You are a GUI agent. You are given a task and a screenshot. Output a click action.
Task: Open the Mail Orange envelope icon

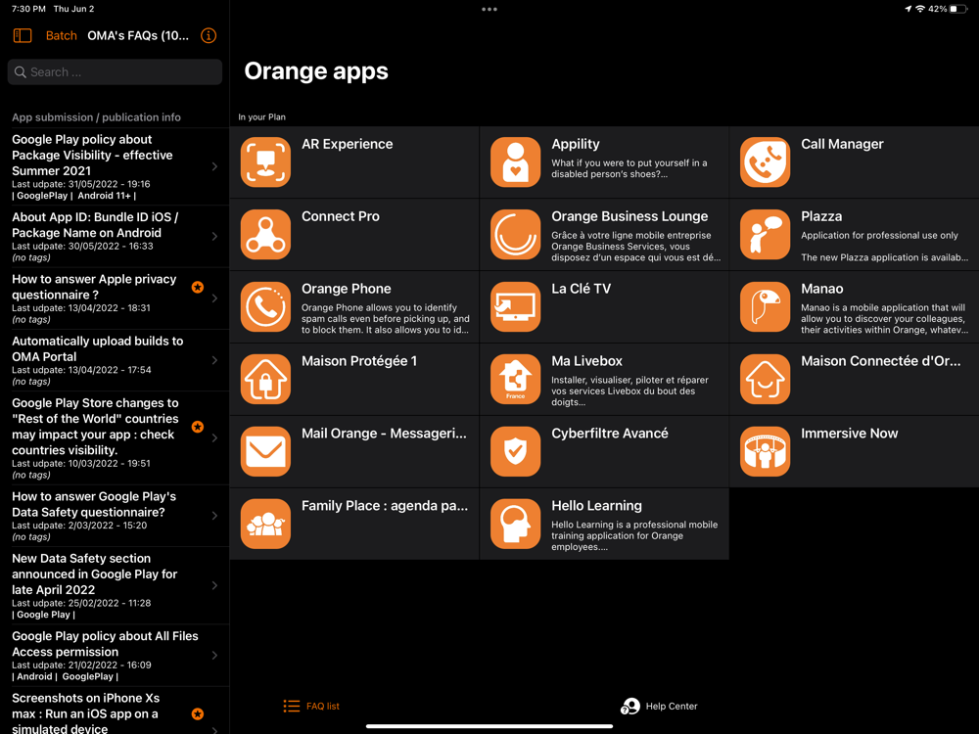[x=265, y=452]
